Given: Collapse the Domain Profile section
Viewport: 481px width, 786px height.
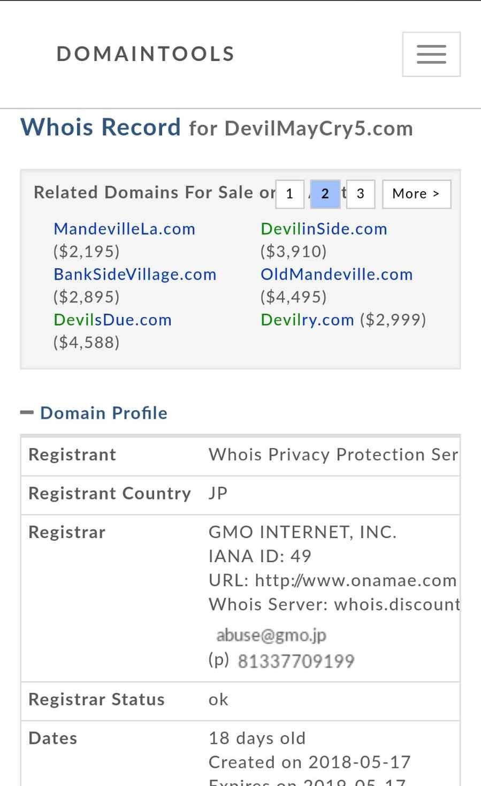Looking at the screenshot, I should [x=27, y=413].
